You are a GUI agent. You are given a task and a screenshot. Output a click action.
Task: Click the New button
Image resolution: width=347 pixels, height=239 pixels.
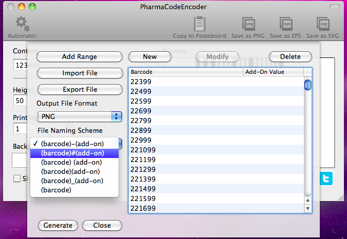coord(150,56)
